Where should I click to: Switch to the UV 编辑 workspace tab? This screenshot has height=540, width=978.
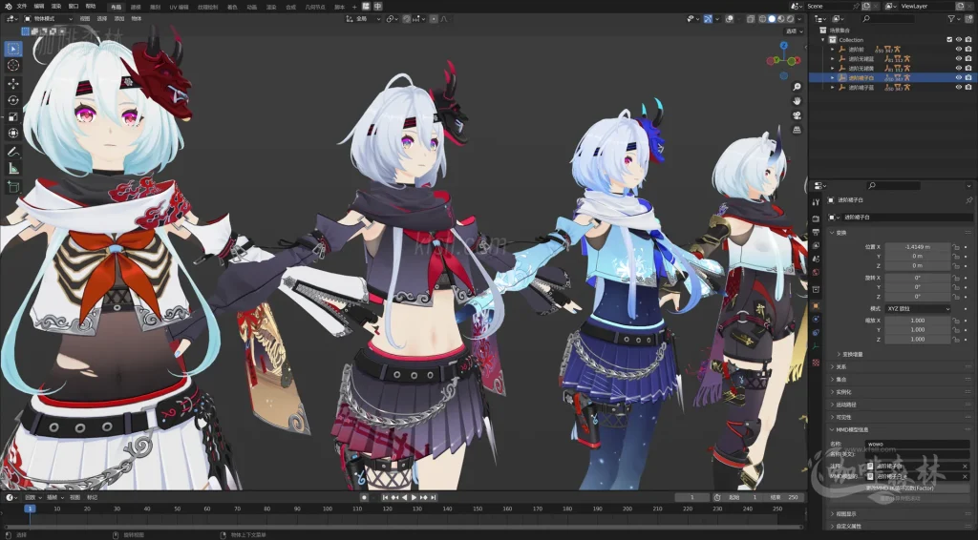(179, 7)
